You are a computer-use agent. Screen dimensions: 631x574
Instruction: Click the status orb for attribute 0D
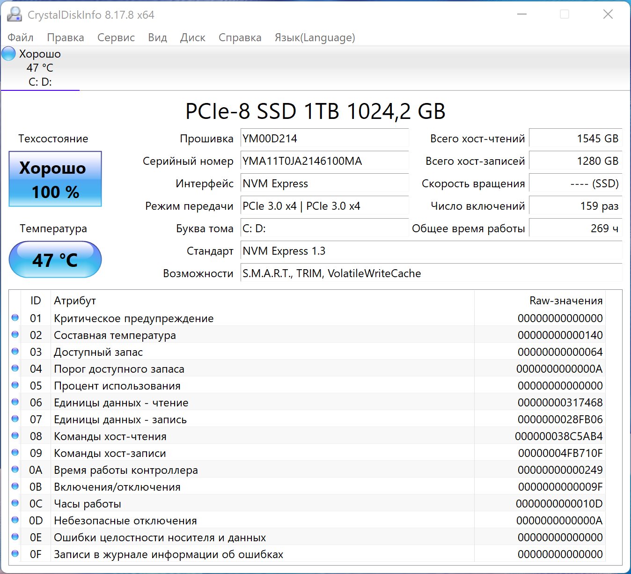[x=15, y=520]
